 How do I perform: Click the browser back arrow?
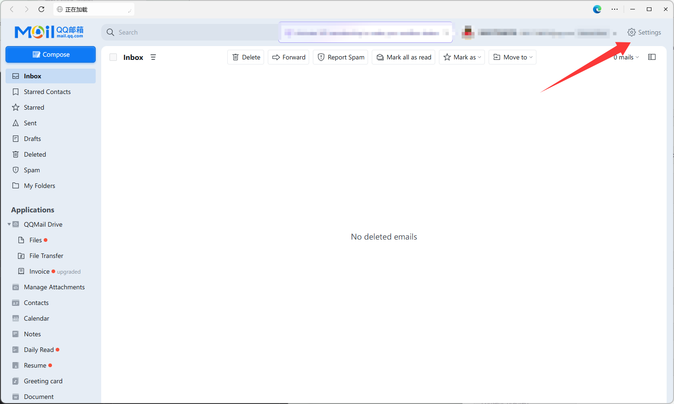point(12,9)
